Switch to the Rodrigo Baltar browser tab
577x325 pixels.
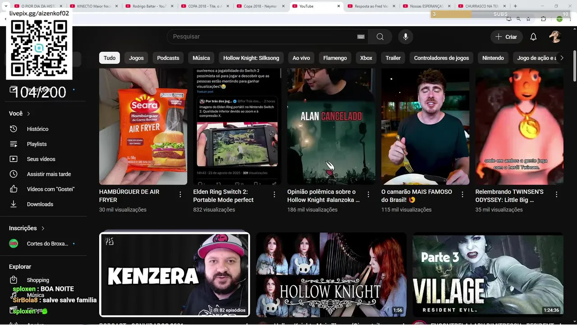coord(149,6)
